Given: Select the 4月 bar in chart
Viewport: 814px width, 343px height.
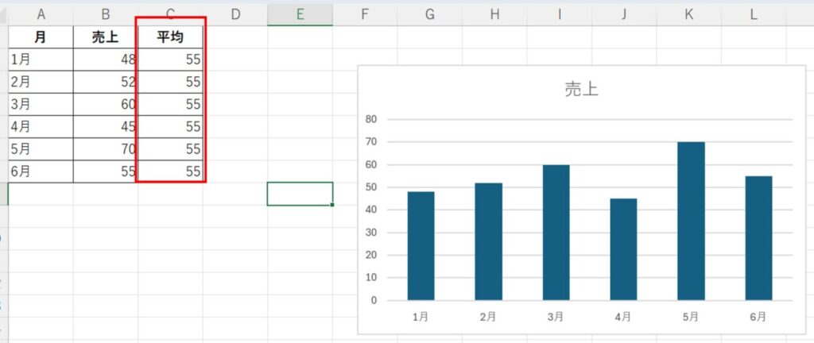Looking at the screenshot, I should 623,249.
